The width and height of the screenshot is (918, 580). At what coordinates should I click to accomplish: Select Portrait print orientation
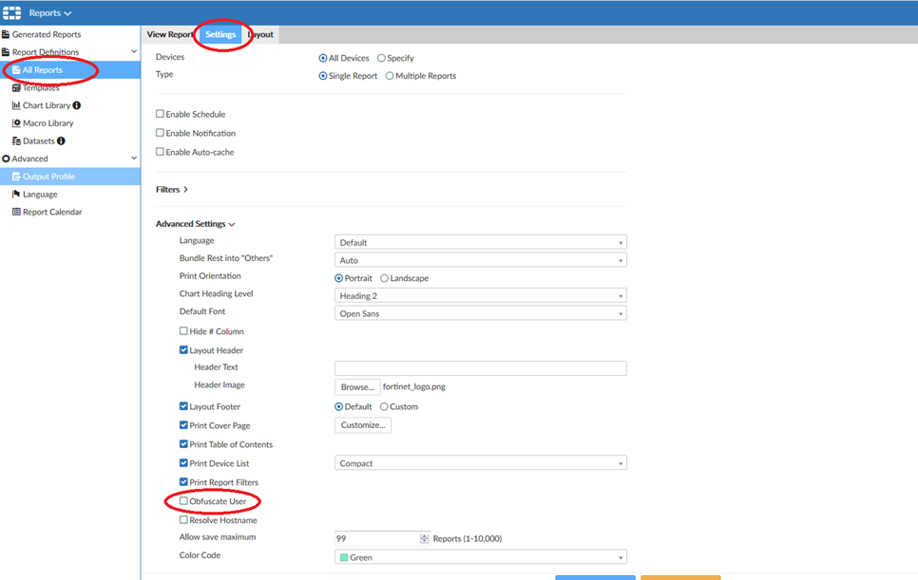tap(338, 278)
